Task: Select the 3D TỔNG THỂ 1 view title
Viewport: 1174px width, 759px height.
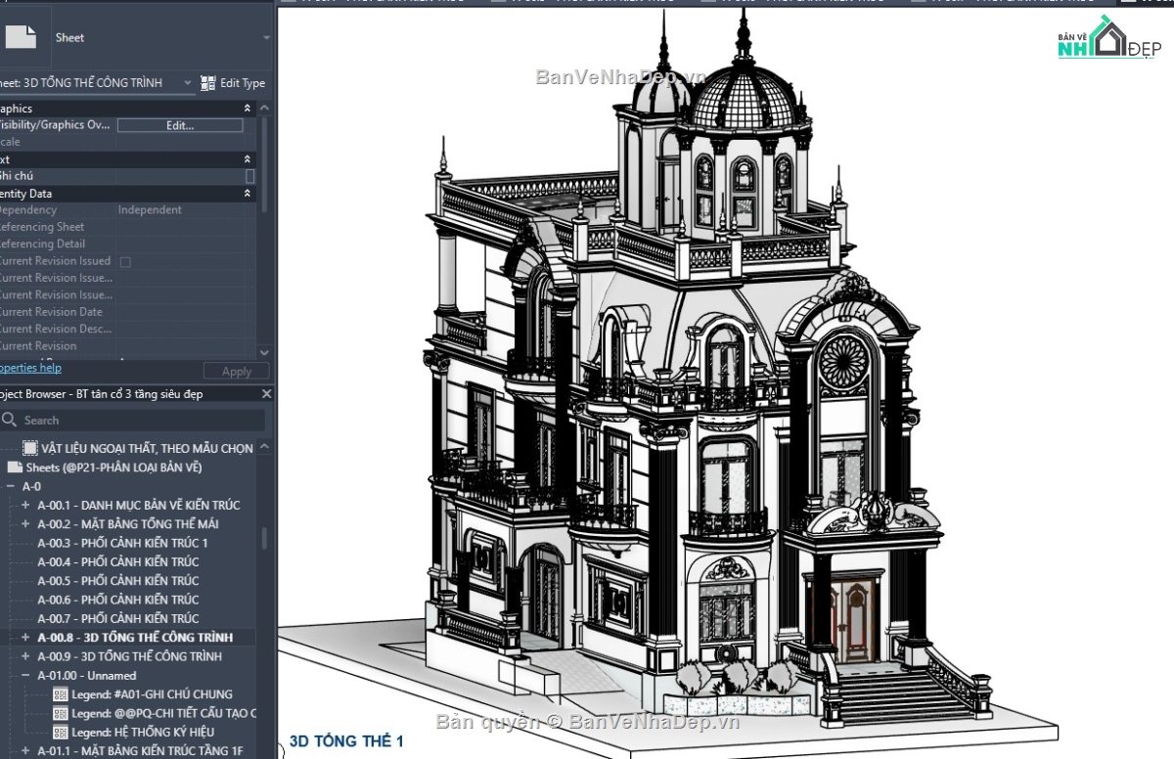Action: pos(346,741)
